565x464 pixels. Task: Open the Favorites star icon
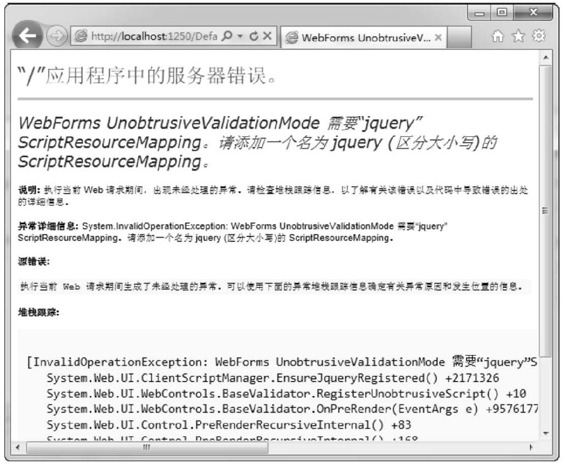[x=518, y=36]
